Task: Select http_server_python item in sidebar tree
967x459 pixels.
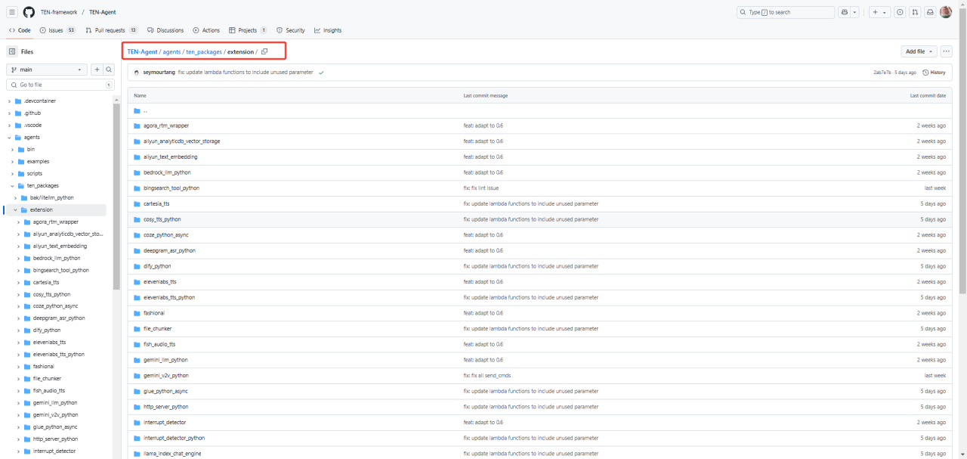Action: (55, 439)
